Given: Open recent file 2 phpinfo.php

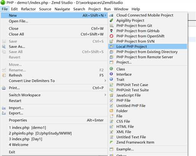Looking at the screenshot, I should click(x=54, y=133).
